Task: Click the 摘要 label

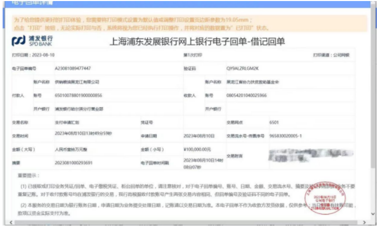Action: click(x=16, y=163)
